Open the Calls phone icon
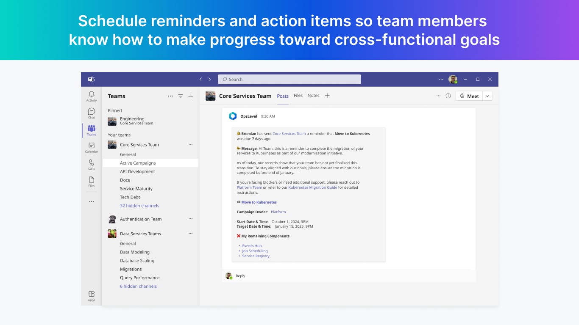The image size is (579, 325). tap(92, 164)
